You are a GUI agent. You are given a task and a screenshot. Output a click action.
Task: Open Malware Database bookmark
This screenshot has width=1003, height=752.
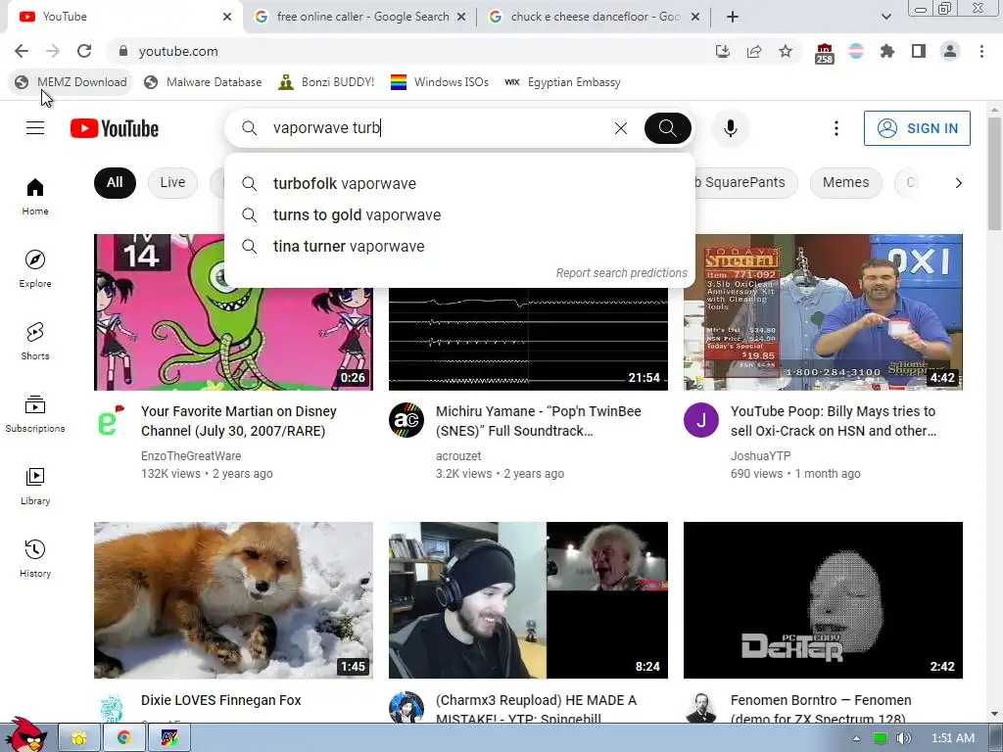[x=203, y=82]
